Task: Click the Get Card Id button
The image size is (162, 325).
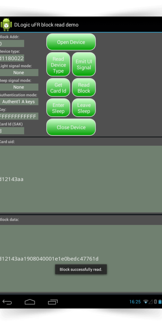Action: [x=58, y=88]
